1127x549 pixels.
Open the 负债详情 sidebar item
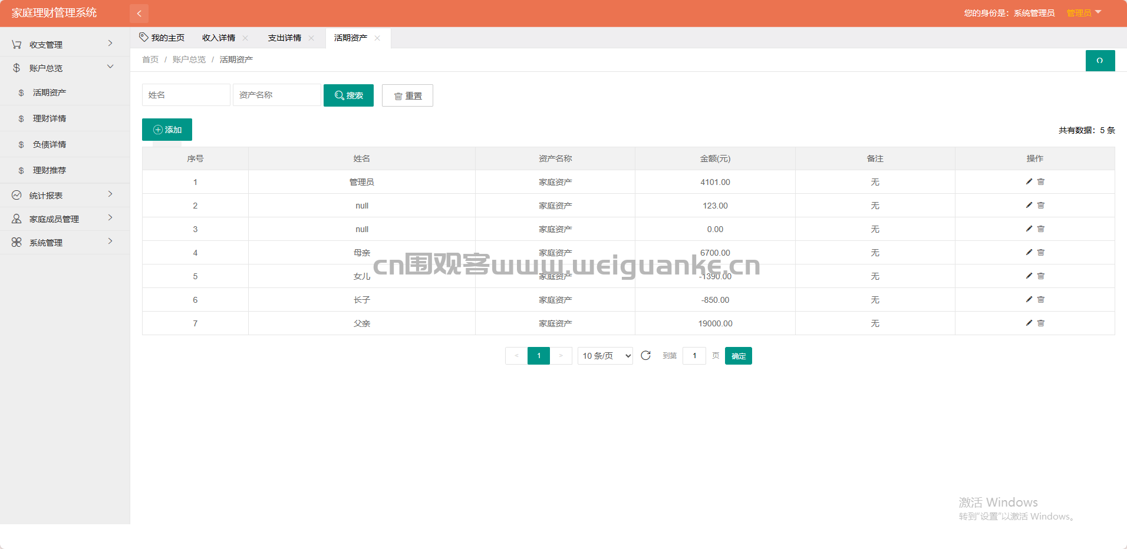[65, 144]
